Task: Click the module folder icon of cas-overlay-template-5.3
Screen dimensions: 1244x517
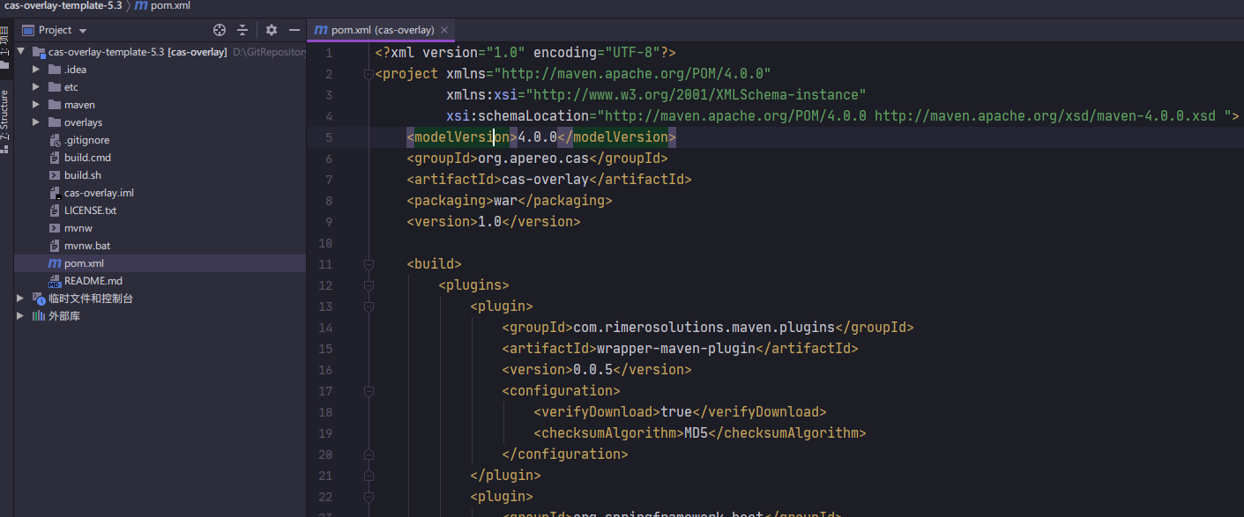Action: [x=40, y=52]
